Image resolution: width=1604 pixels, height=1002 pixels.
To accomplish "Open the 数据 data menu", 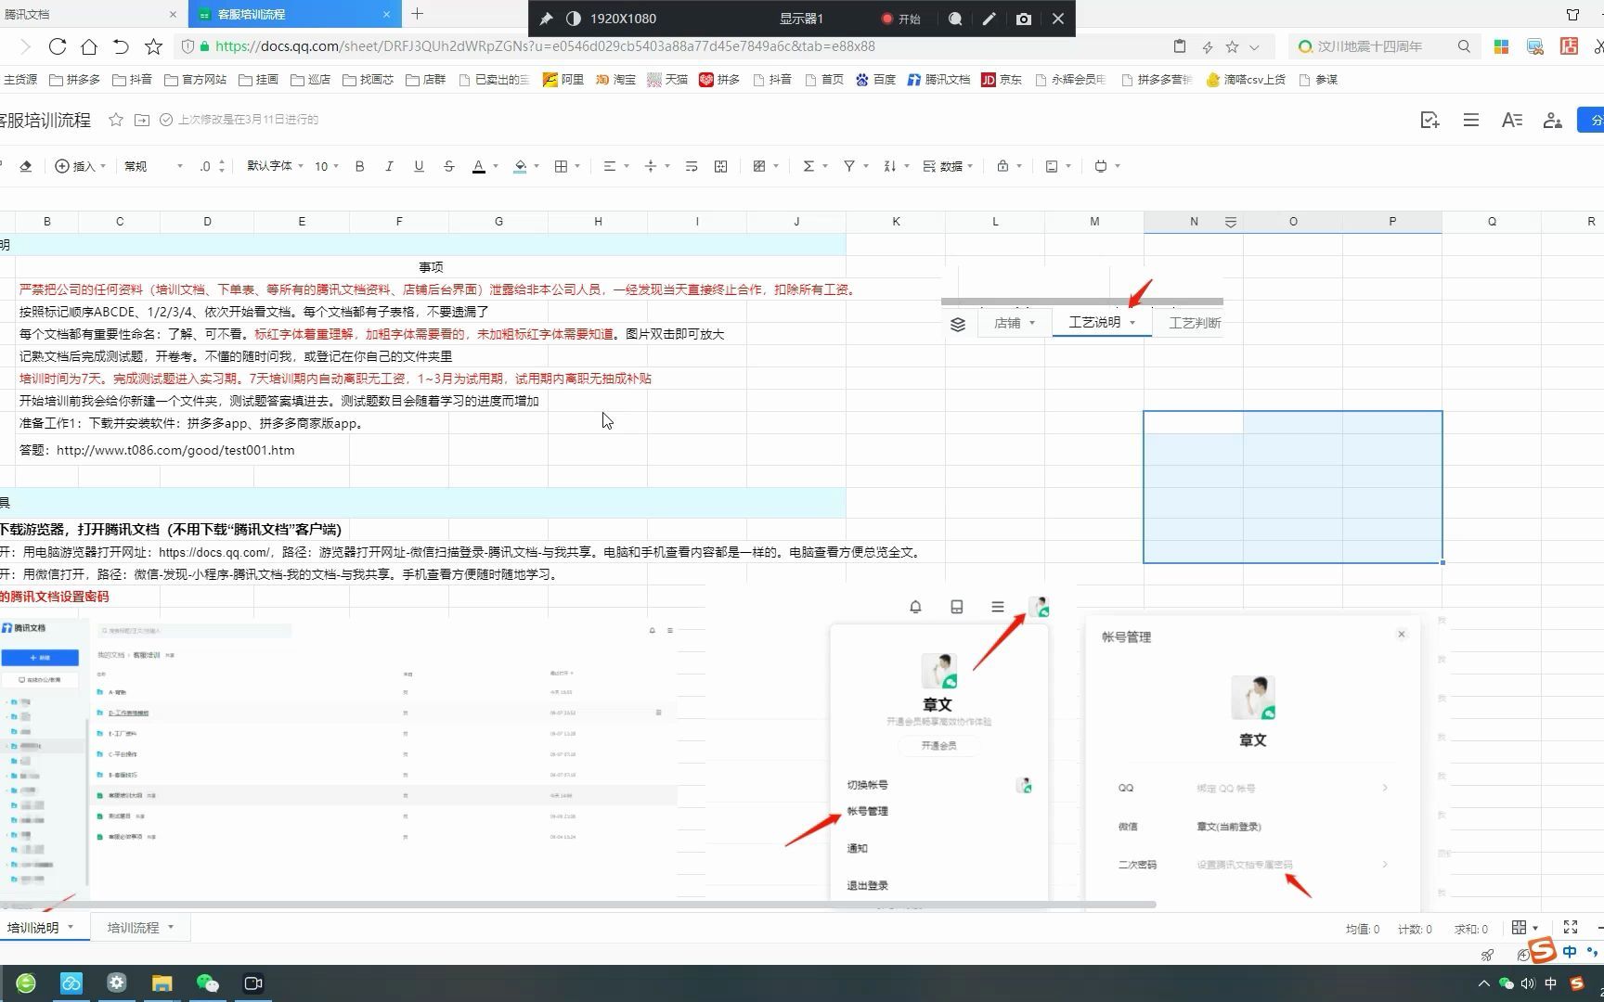I will (x=948, y=166).
